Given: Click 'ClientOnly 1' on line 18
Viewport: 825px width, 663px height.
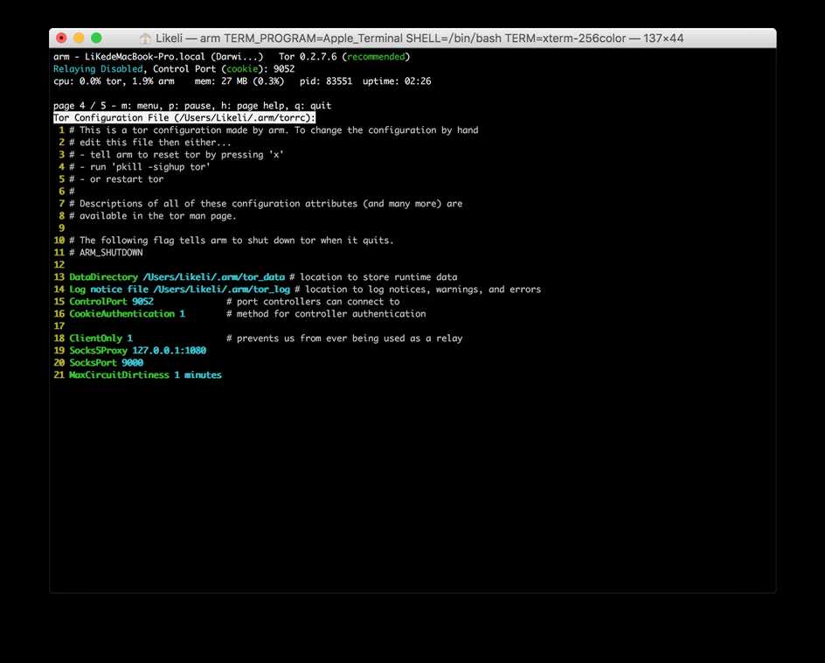Looking at the screenshot, I should pyautogui.click(x=101, y=338).
